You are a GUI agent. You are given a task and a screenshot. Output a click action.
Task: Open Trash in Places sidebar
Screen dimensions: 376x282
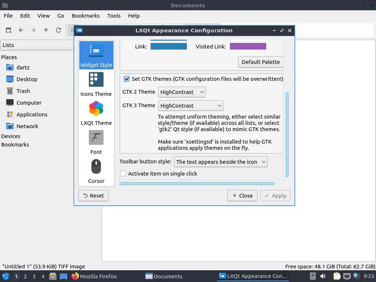18,91
